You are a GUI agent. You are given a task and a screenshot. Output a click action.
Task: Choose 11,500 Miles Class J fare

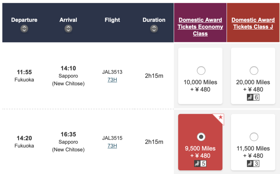point(254,137)
